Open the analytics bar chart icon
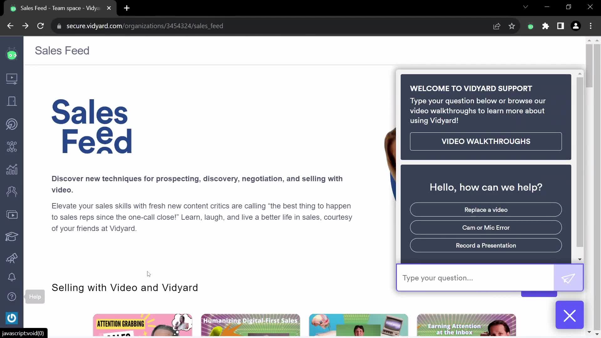This screenshot has width=601, height=338. coord(12,169)
